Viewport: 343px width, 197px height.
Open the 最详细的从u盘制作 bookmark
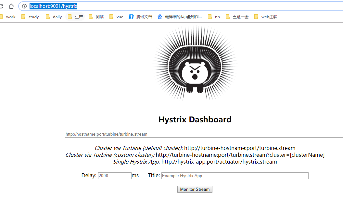pos(180,17)
